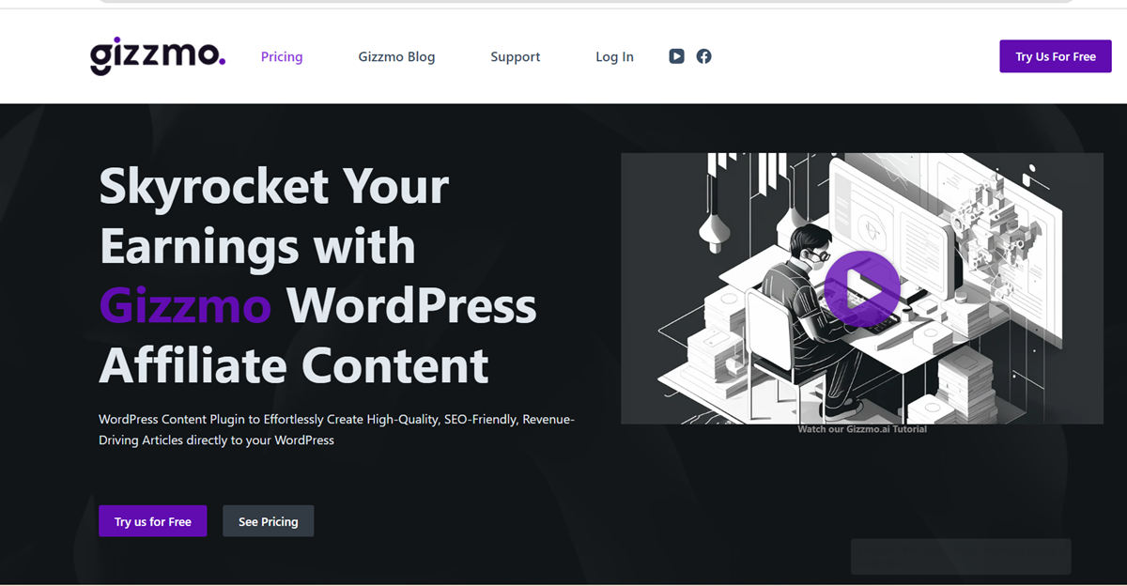Viewport: 1127px width, 586px height.
Task: Click the gizzmo logo in header
Action: tap(158, 56)
